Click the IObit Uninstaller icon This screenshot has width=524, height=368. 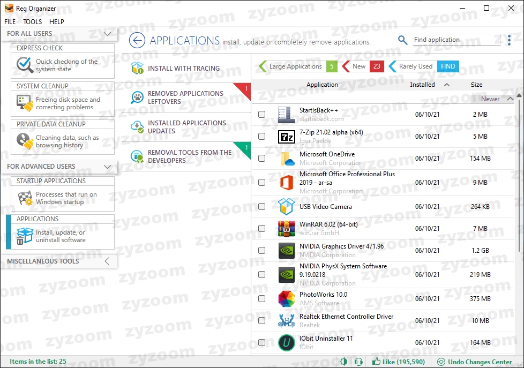(x=287, y=343)
